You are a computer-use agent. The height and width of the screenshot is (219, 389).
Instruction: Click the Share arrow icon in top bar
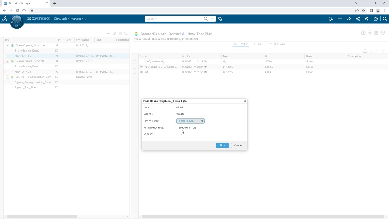(349, 19)
